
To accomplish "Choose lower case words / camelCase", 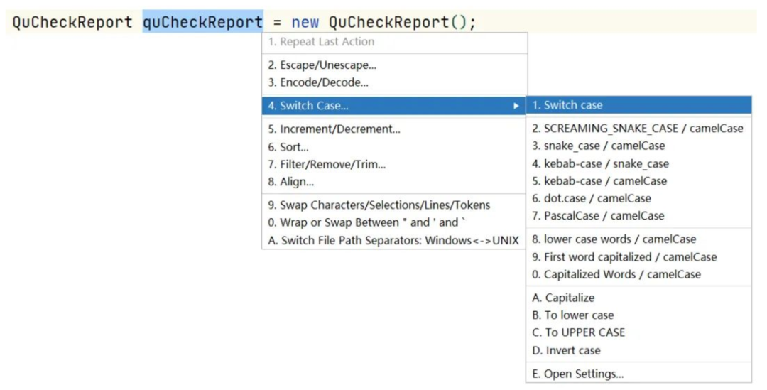I will click(614, 239).
